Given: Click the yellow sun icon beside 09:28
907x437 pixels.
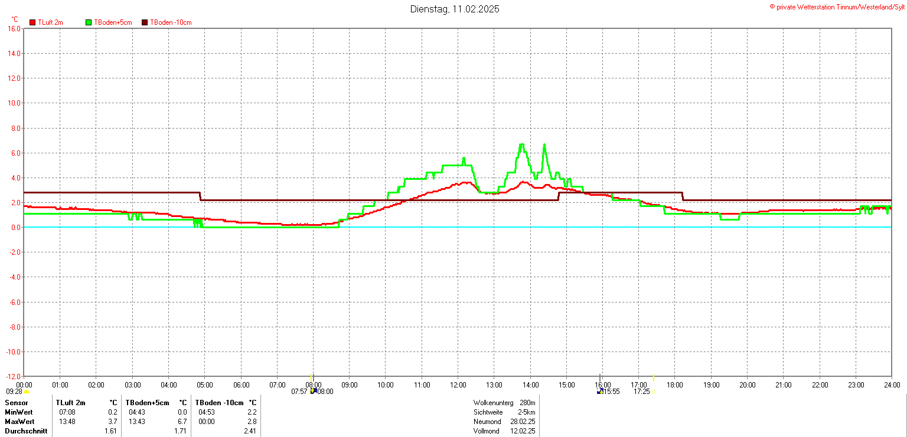Looking at the screenshot, I should click(26, 392).
